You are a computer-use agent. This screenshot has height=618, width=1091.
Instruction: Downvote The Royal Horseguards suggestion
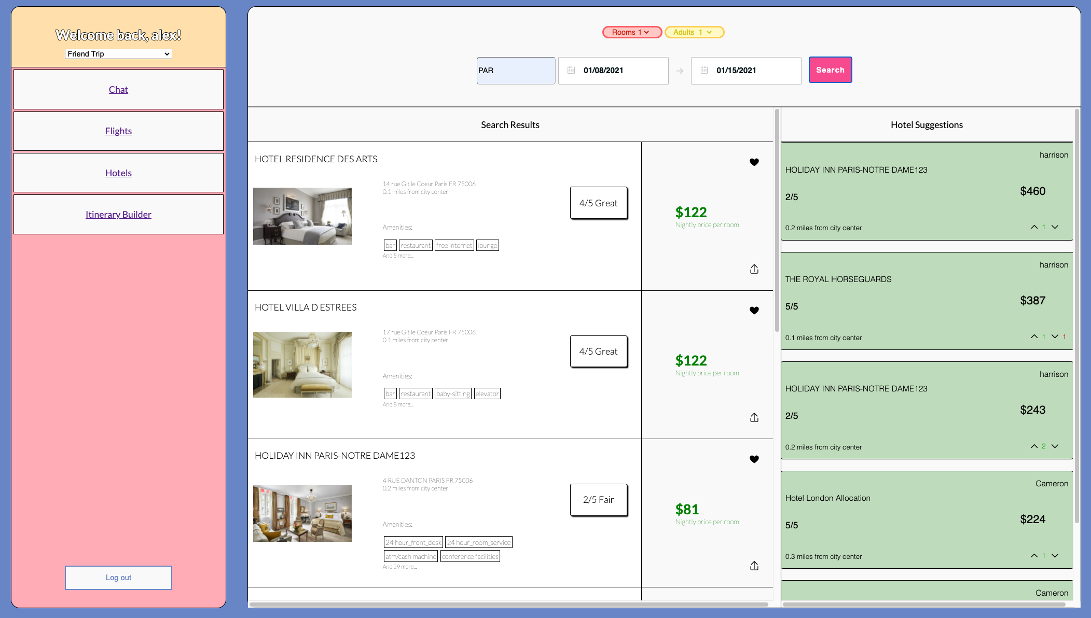pos(1055,336)
